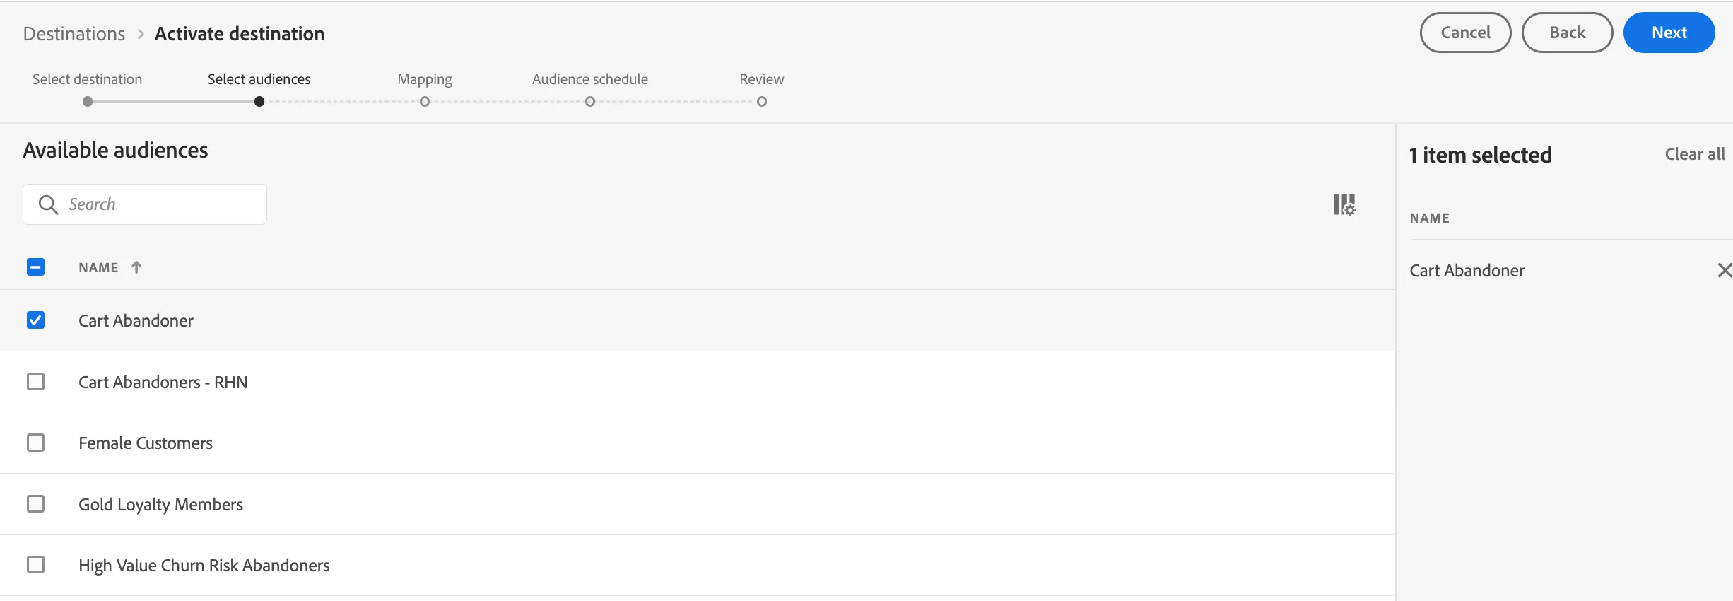Clear all selected items
The width and height of the screenshot is (1733, 601).
pyautogui.click(x=1695, y=154)
